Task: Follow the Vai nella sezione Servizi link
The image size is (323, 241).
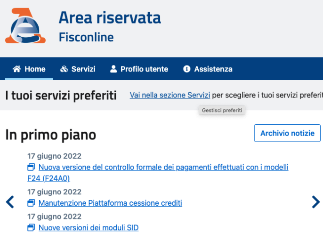Action: coord(170,95)
